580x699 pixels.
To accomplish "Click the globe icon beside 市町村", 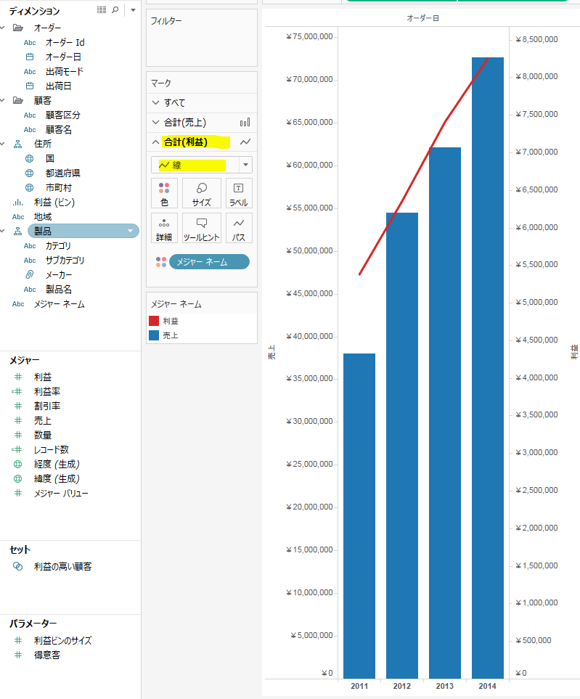I will [x=30, y=188].
